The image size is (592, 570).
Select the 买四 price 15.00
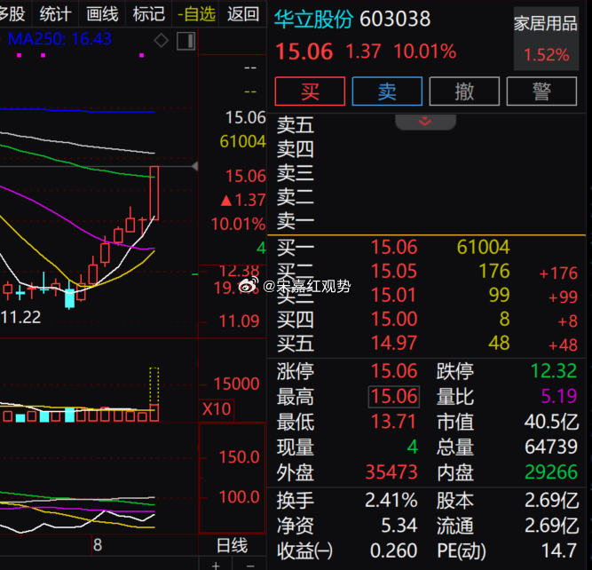[x=394, y=319]
